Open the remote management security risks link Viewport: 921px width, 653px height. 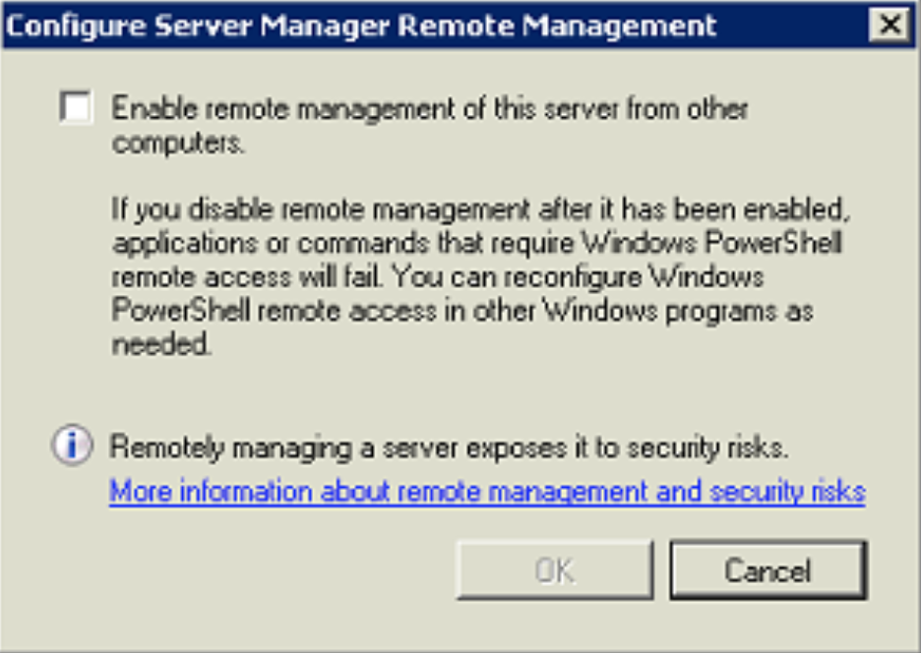click(487, 490)
